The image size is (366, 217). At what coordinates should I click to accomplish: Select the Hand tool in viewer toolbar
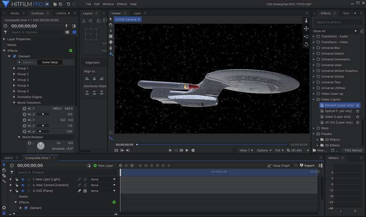(111, 25)
